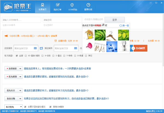Click the swap cities arrow icon
The width and height of the screenshot is (164, 113).
41,48
